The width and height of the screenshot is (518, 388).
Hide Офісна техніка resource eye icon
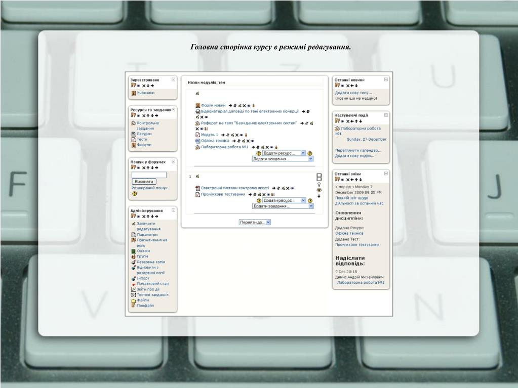click(252, 141)
